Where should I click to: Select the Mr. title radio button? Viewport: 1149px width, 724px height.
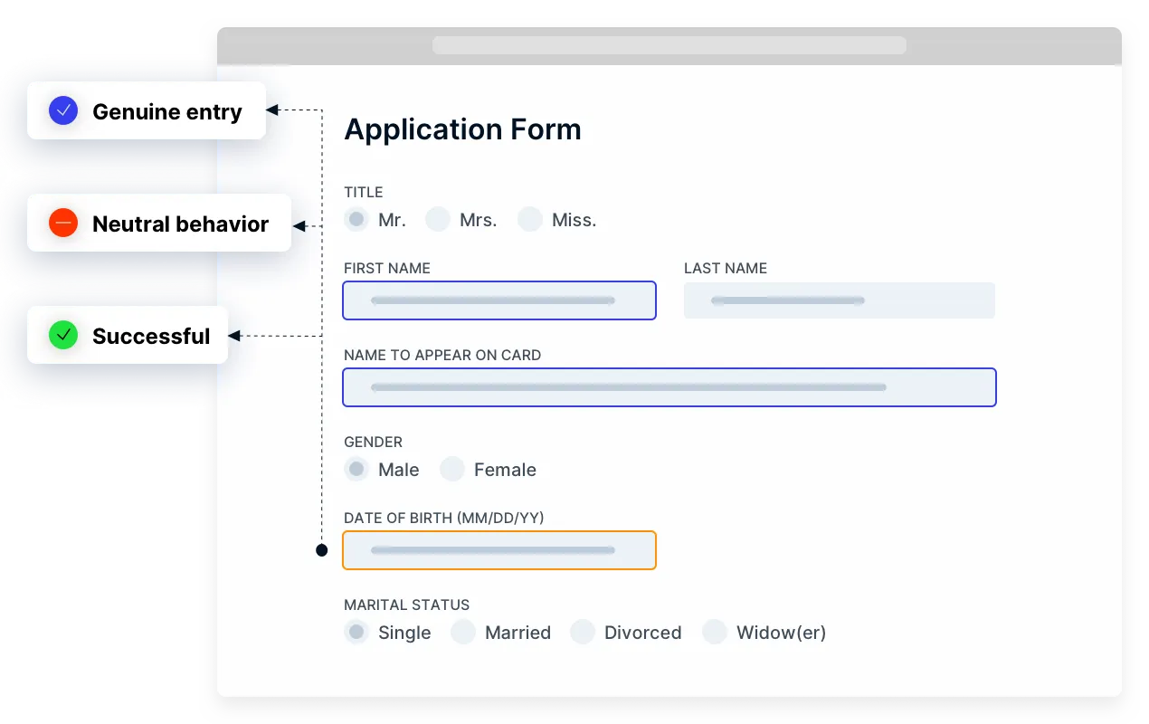coord(356,219)
